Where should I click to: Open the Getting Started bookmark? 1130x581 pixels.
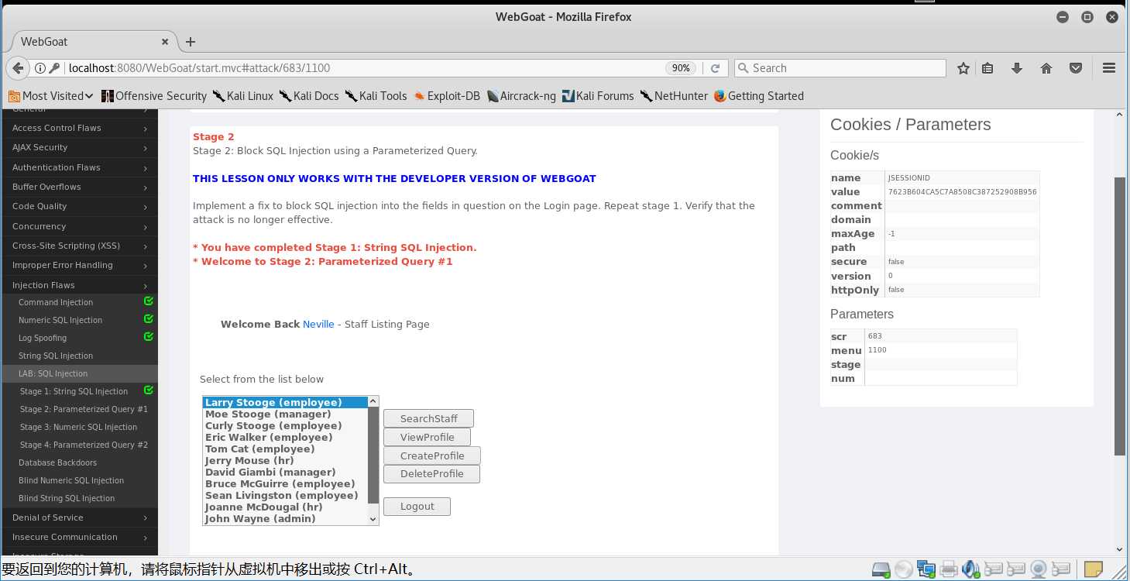(x=758, y=96)
